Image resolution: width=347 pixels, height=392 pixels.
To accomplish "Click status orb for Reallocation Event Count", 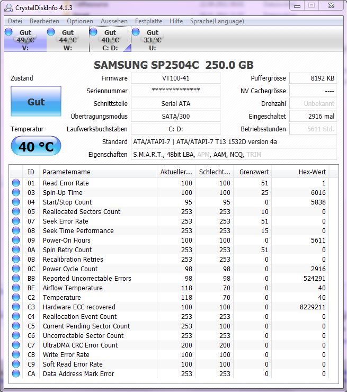I will (16, 316).
